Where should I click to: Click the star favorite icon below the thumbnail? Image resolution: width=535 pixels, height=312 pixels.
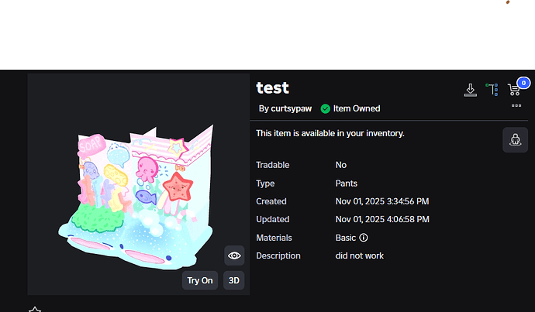click(x=35, y=309)
